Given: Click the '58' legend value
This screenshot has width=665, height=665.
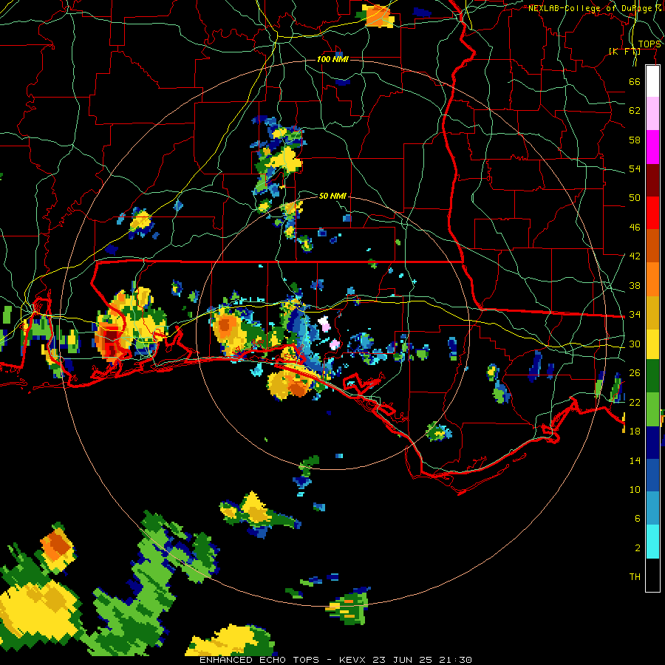Looking at the screenshot, I should pos(635,140).
